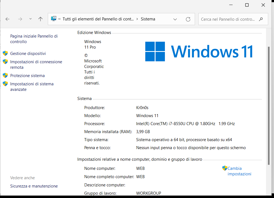Image resolution: width=274 pixels, height=198 pixels.
Task: Select WEB next to Nome completo computer:
Action: (x=140, y=177)
